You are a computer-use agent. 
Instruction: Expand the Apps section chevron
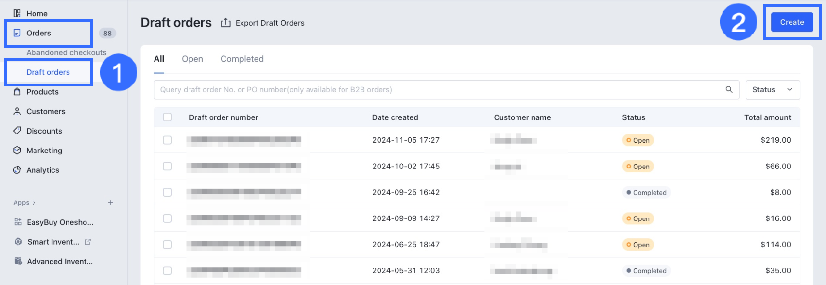pyautogui.click(x=34, y=202)
